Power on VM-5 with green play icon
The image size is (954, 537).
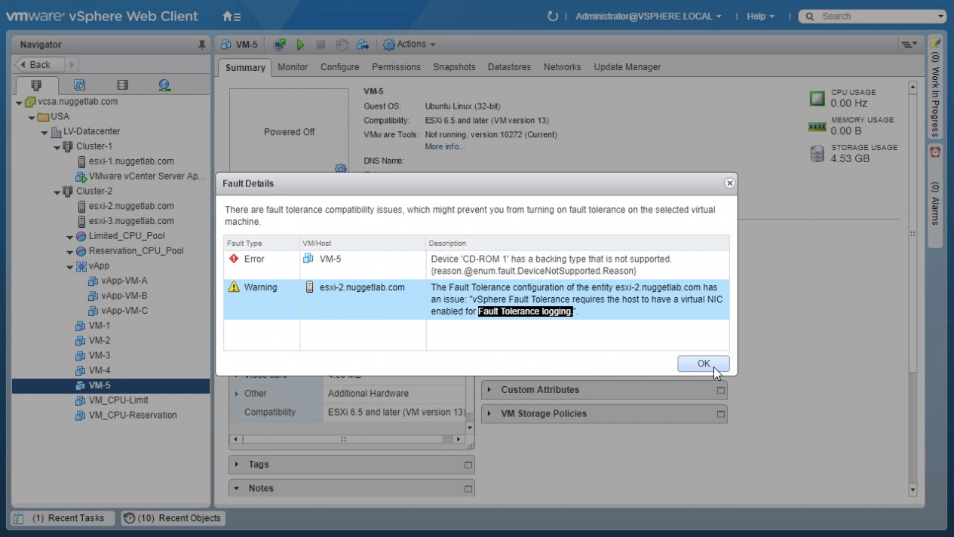(300, 45)
